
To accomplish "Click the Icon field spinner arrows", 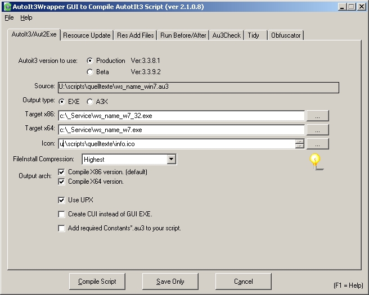I will click(x=300, y=144).
